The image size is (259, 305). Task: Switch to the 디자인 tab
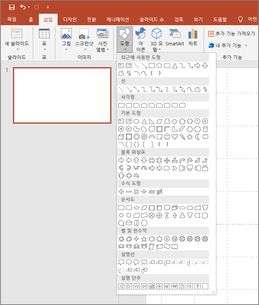coord(70,19)
